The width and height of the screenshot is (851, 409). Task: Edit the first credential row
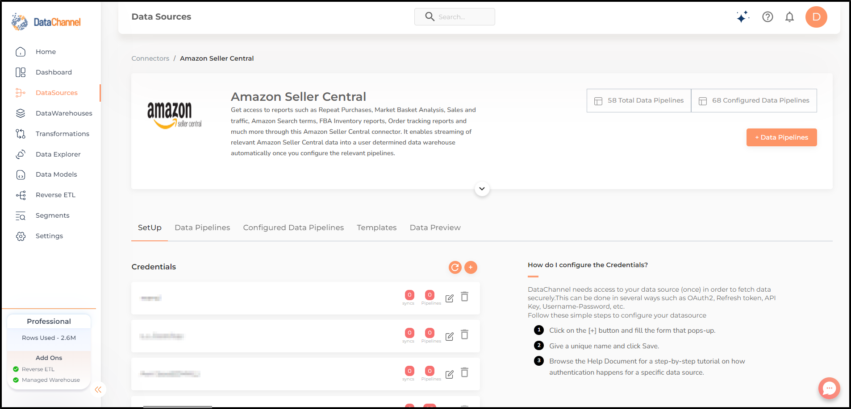pos(449,298)
